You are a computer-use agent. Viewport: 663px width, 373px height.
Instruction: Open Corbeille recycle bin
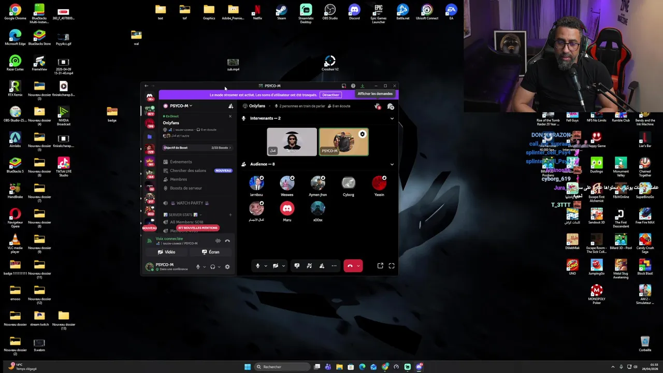coord(645,344)
